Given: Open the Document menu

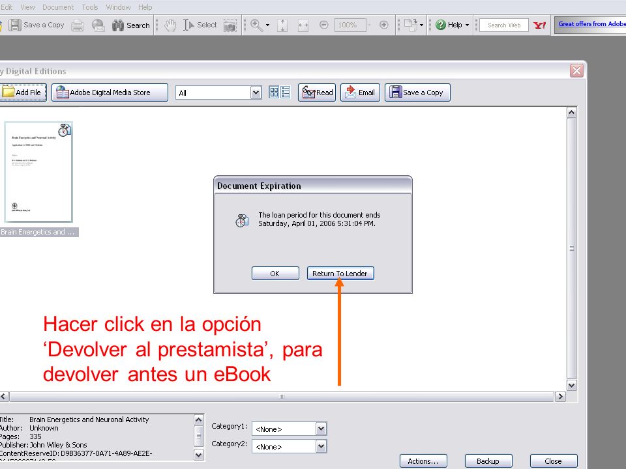Looking at the screenshot, I should click(58, 7).
